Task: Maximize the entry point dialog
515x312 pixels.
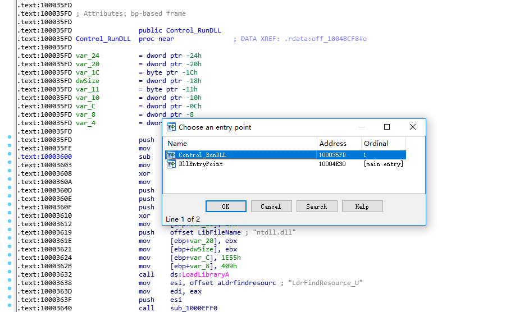Action: (387, 127)
